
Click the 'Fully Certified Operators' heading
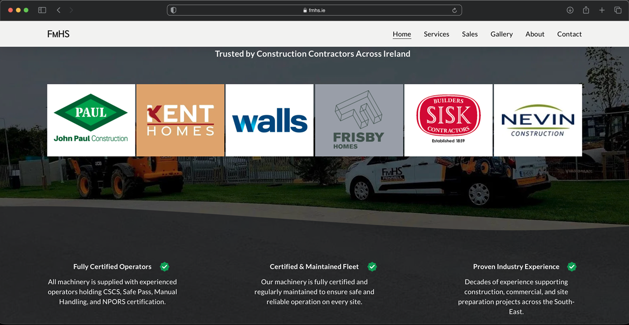pyautogui.click(x=112, y=267)
